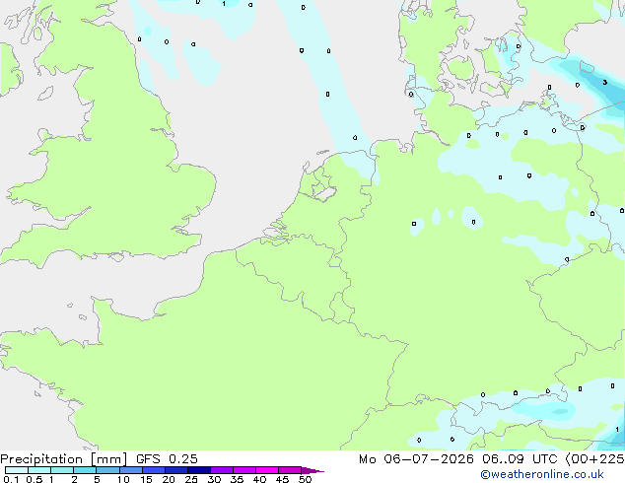The height and width of the screenshot is (483, 625).
Task: Click the '06..09 UTC' time text
Action: tap(521, 459)
